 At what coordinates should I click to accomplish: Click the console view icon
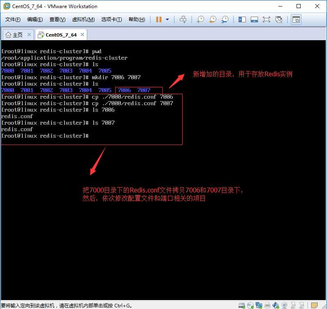point(296,19)
